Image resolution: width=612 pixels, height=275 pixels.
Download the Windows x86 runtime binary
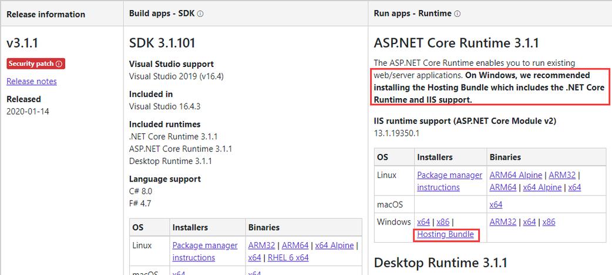tap(549, 222)
